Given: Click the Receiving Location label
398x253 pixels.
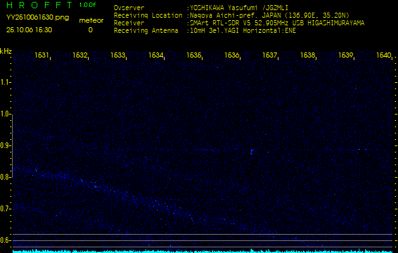Looking at the screenshot, I should [148, 15].
